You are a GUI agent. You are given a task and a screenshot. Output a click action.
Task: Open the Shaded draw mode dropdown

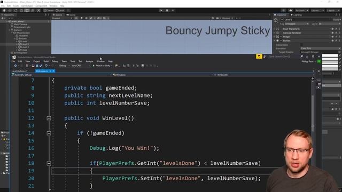click(x=62, y=18)
